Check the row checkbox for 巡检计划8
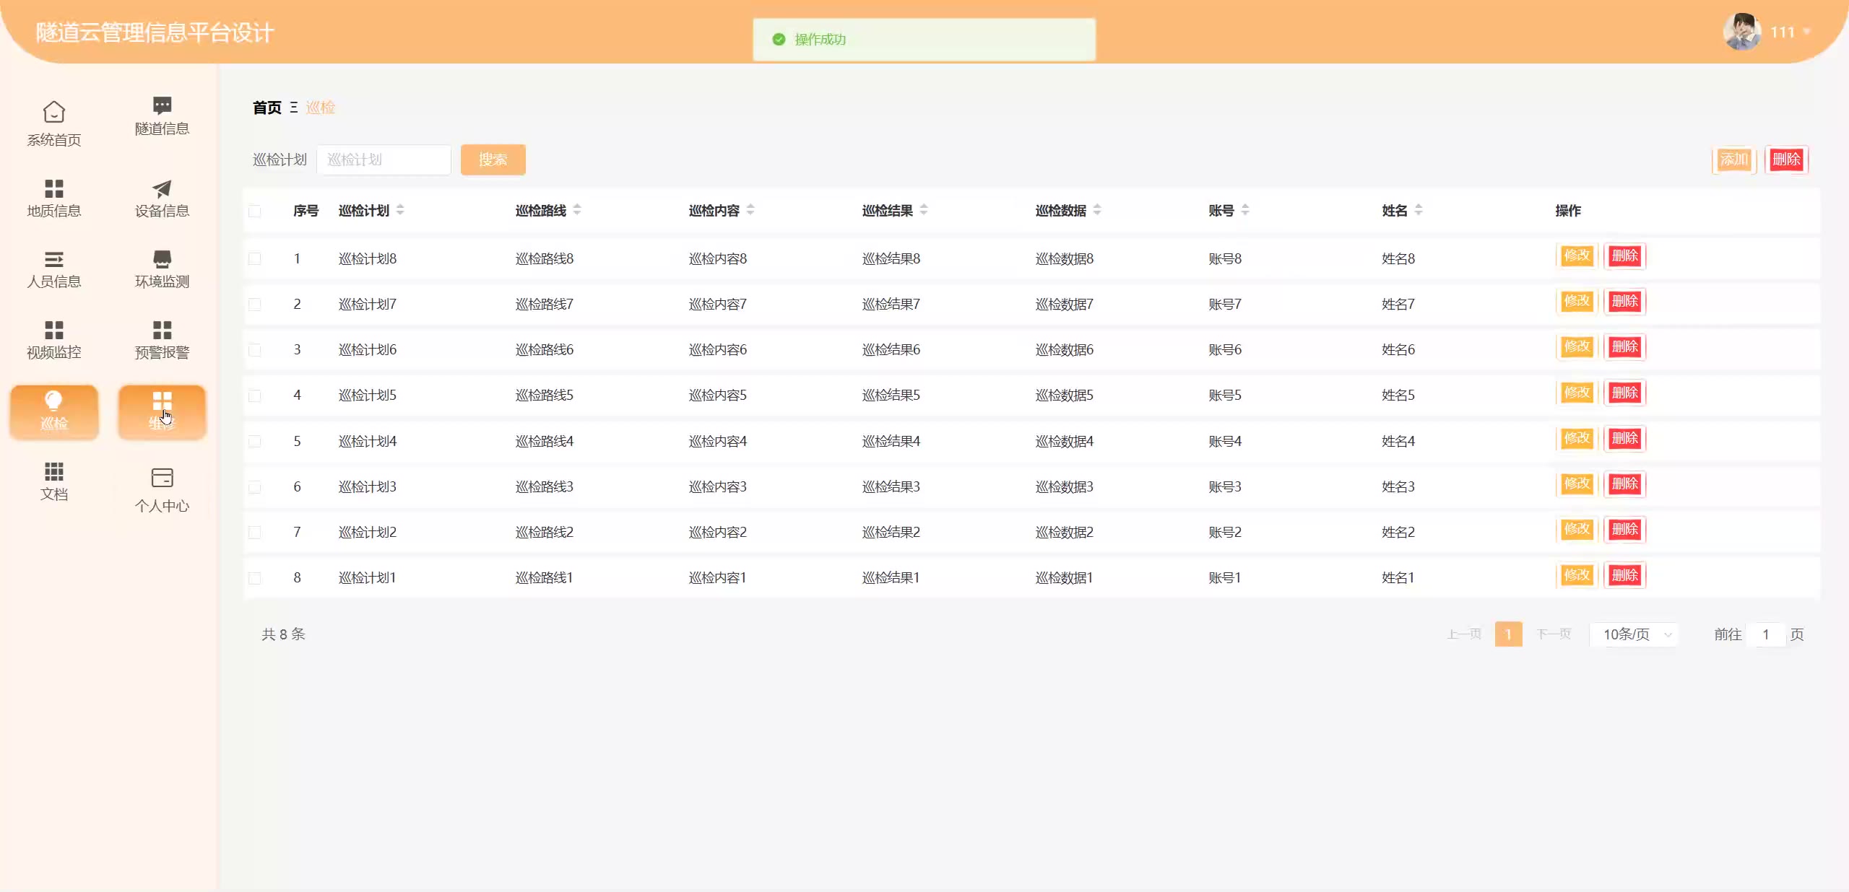This screenshot has width=1849, height=892. pyautogui.click(x=255, y=258)
